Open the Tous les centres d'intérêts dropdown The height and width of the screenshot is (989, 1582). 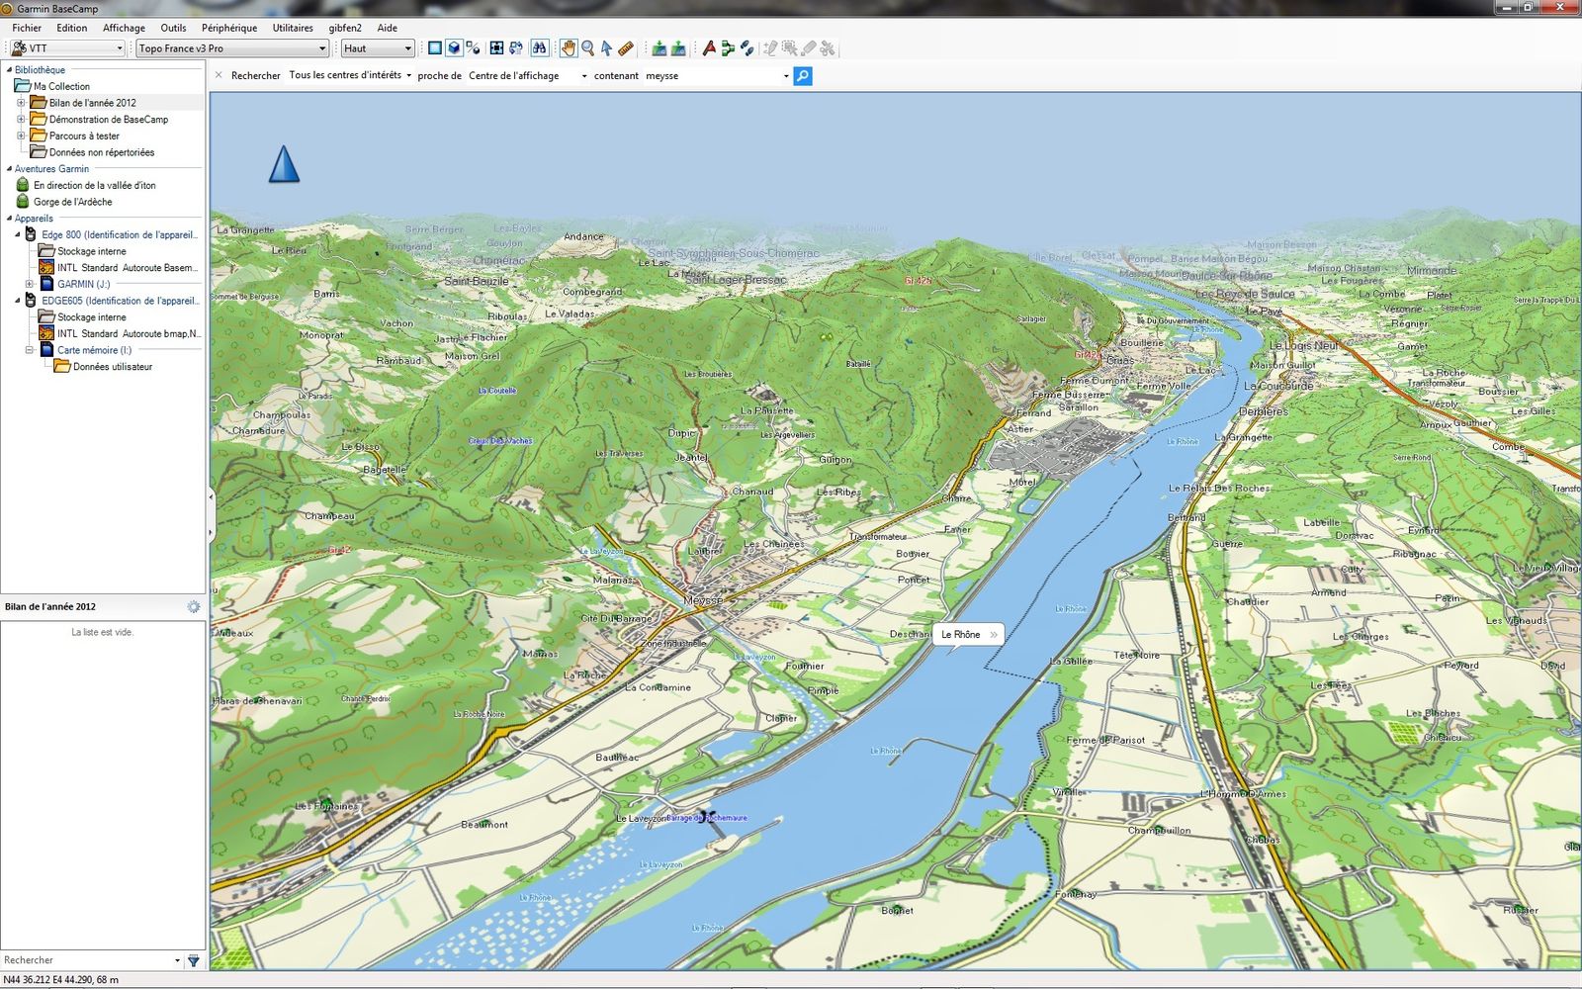350,75
